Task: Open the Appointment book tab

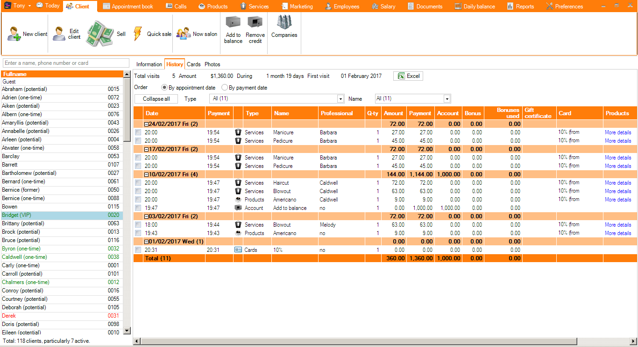Action: pos(128,7)
